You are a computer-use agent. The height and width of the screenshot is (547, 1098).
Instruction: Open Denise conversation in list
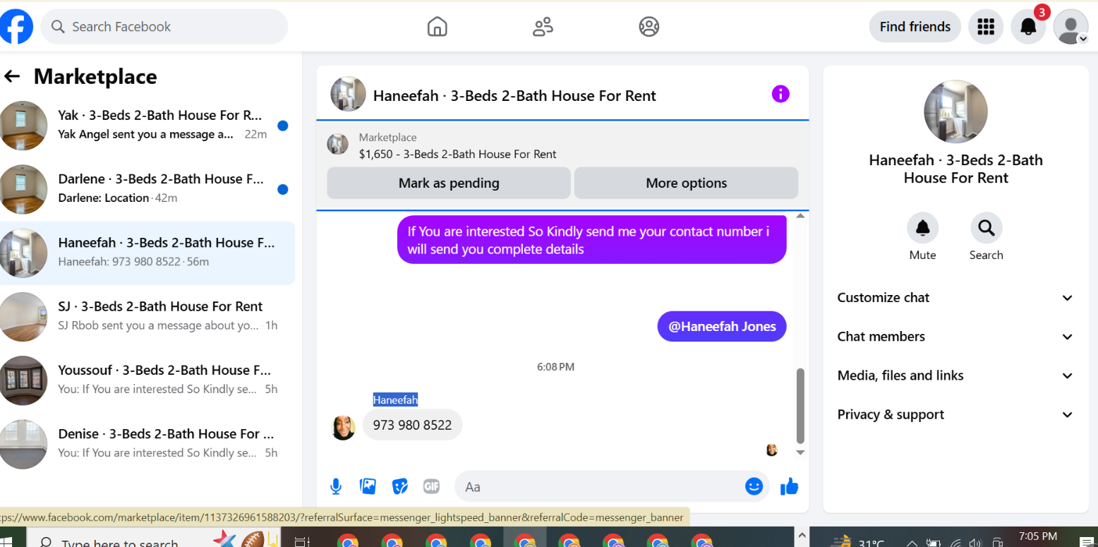(x=147, y=443)
